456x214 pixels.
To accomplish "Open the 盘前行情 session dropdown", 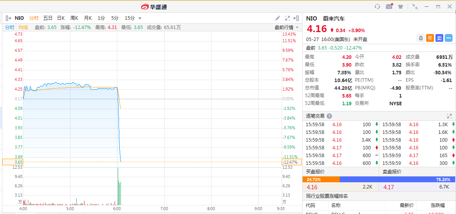I will click(287, 27).
